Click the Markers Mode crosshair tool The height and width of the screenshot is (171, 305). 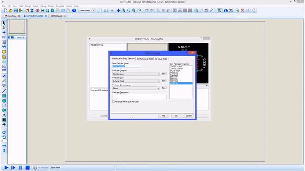pyautogui.click(x=4, y=124)
